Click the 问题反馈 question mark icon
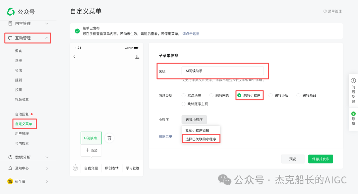 353,80
